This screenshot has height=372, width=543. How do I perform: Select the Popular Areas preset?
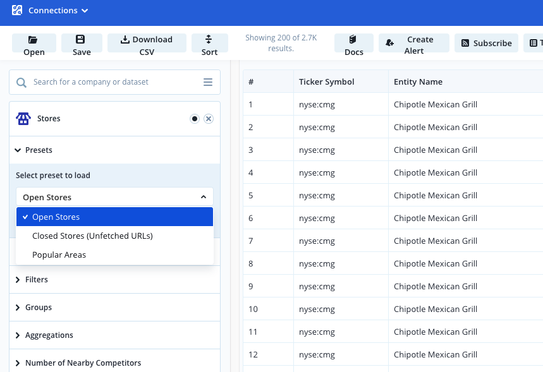114,255
